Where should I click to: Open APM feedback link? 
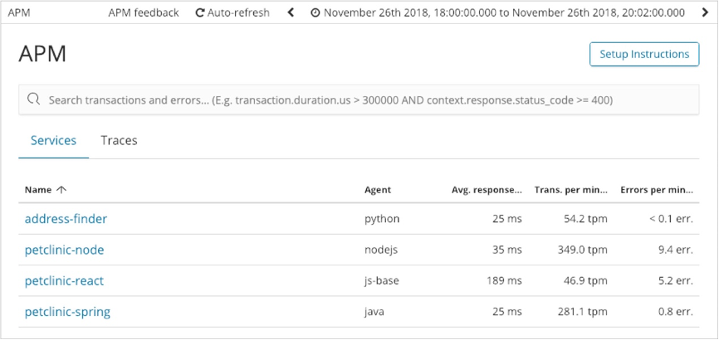143,12
